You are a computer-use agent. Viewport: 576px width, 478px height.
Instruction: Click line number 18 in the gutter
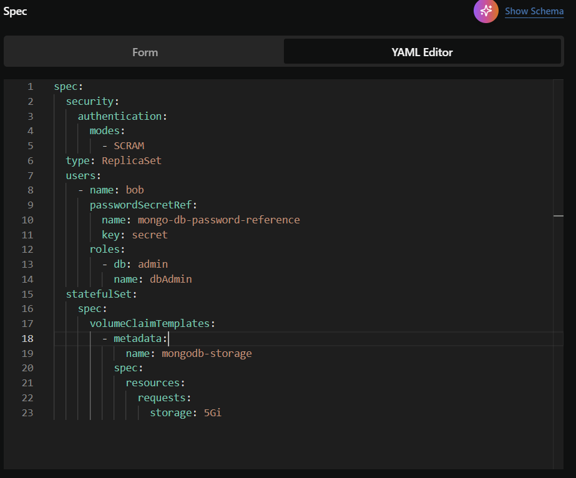pyautogui.click(x=28, y=338)
